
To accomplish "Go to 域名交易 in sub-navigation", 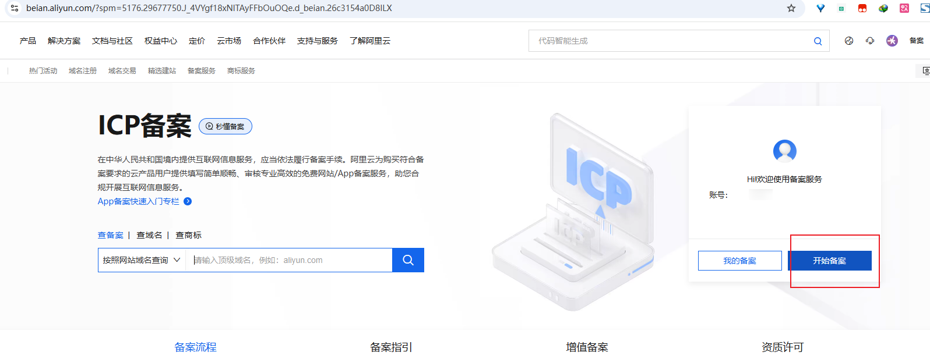I will 122,71.
